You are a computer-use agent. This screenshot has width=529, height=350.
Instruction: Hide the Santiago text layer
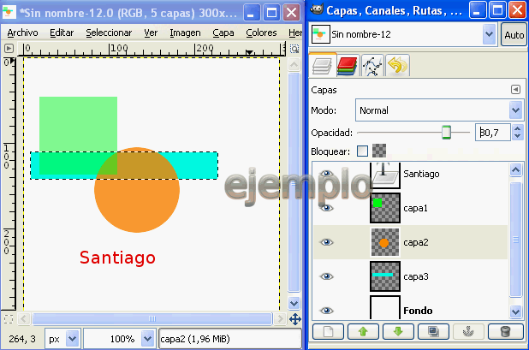point(326,174)
